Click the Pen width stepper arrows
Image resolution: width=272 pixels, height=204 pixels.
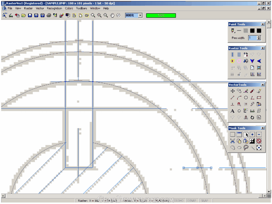coord(259,38)
